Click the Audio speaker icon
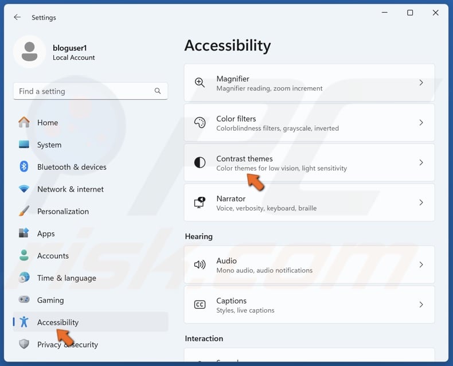Screen dimensions: 453x366 pos(200,264)
